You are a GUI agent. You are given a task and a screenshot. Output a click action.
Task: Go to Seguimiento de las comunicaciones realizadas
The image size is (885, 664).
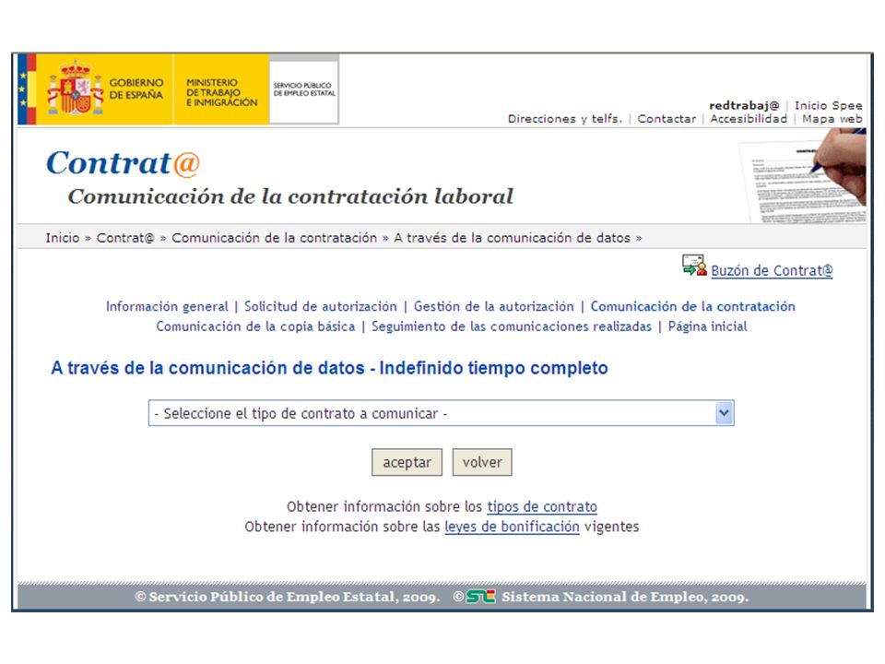pyautogui.click(x=512, y=326)
